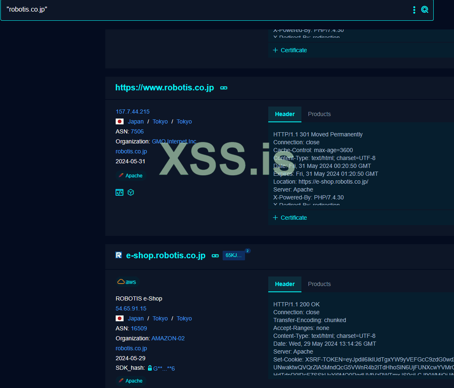Screen dimensions: 454x388
Task: Click Japan flag for 54.65.91.15
Action: click(x=119, y=318)
